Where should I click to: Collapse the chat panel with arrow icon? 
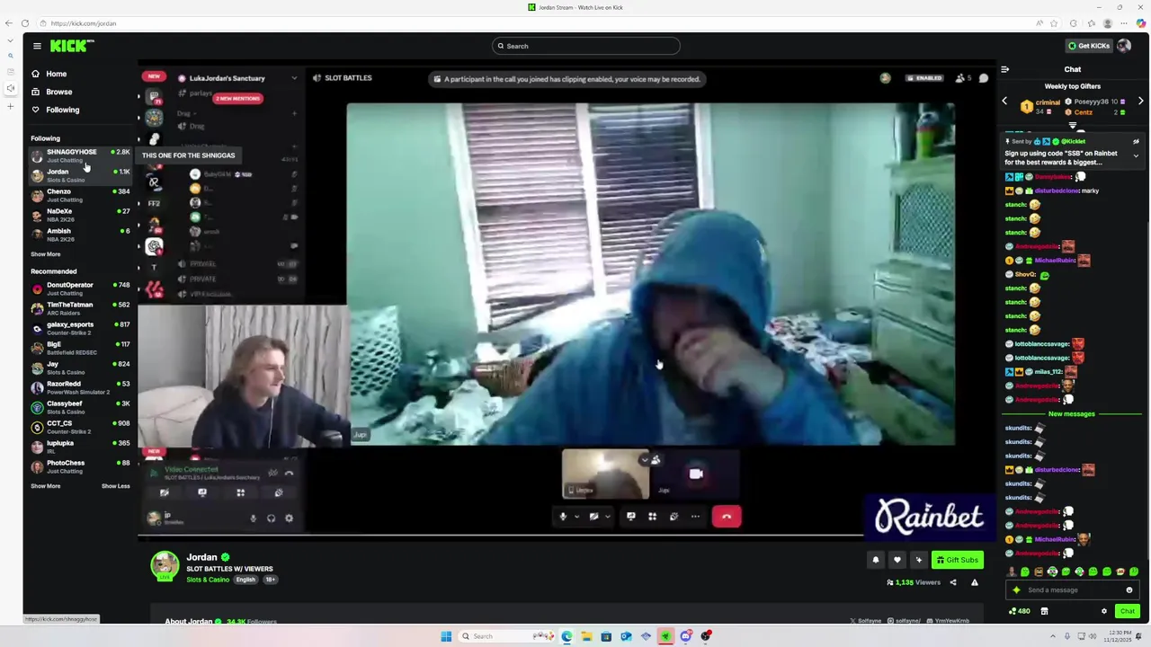click(1004, 69)
